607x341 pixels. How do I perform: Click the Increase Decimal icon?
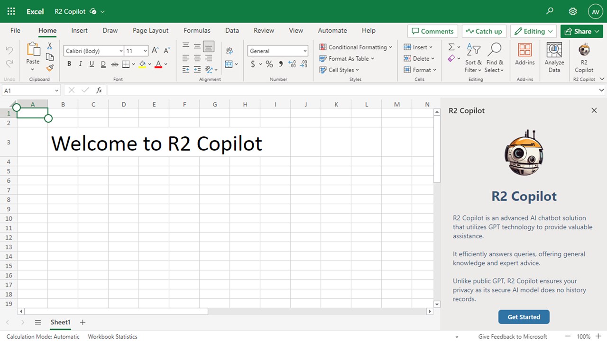point(292,64)
